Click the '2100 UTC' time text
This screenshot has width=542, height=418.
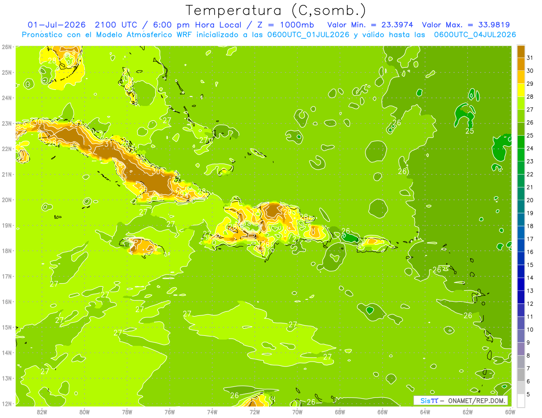click(117, 24)
